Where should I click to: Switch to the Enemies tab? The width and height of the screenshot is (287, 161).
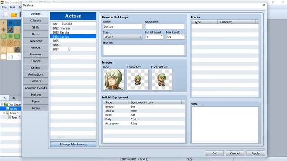pos(36,55)
